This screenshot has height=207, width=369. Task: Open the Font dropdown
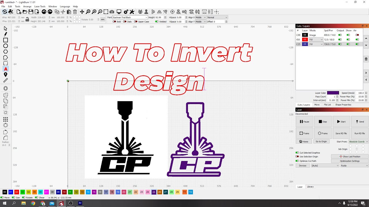coord(130,18)
